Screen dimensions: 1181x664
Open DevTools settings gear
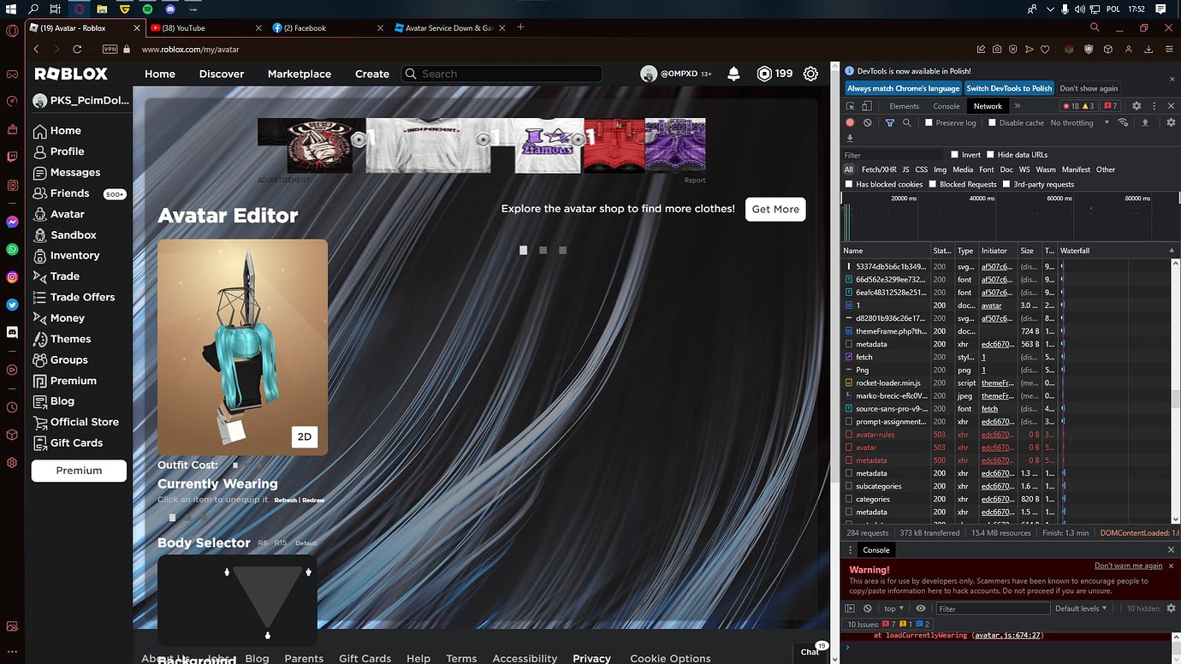pyautogui.click(x=1136, y=105)
